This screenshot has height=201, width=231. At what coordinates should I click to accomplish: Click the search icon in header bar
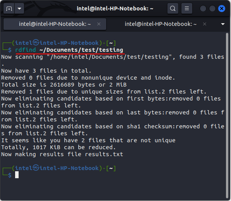click(172, 9)
